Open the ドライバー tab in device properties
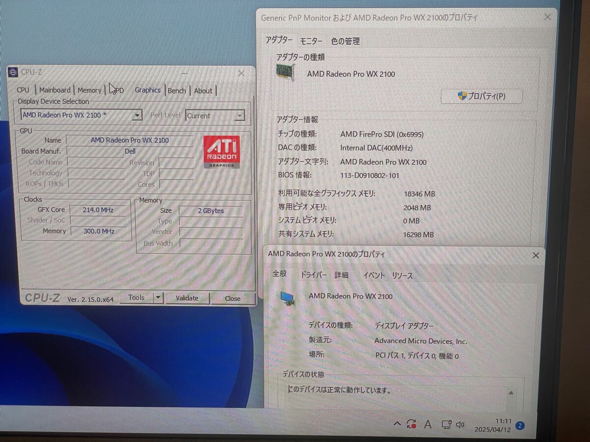The height and width of the screenshot is (442, 590). pos(314,275)
